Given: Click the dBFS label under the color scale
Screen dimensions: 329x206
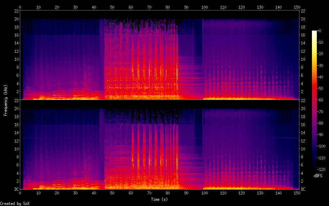Looking at the screenshot, I should pos(318,176).
